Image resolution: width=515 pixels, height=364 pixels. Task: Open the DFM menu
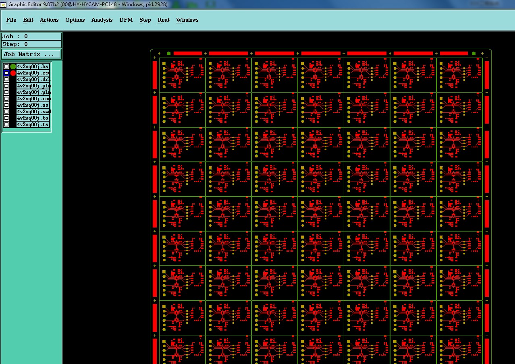point(126,20)
